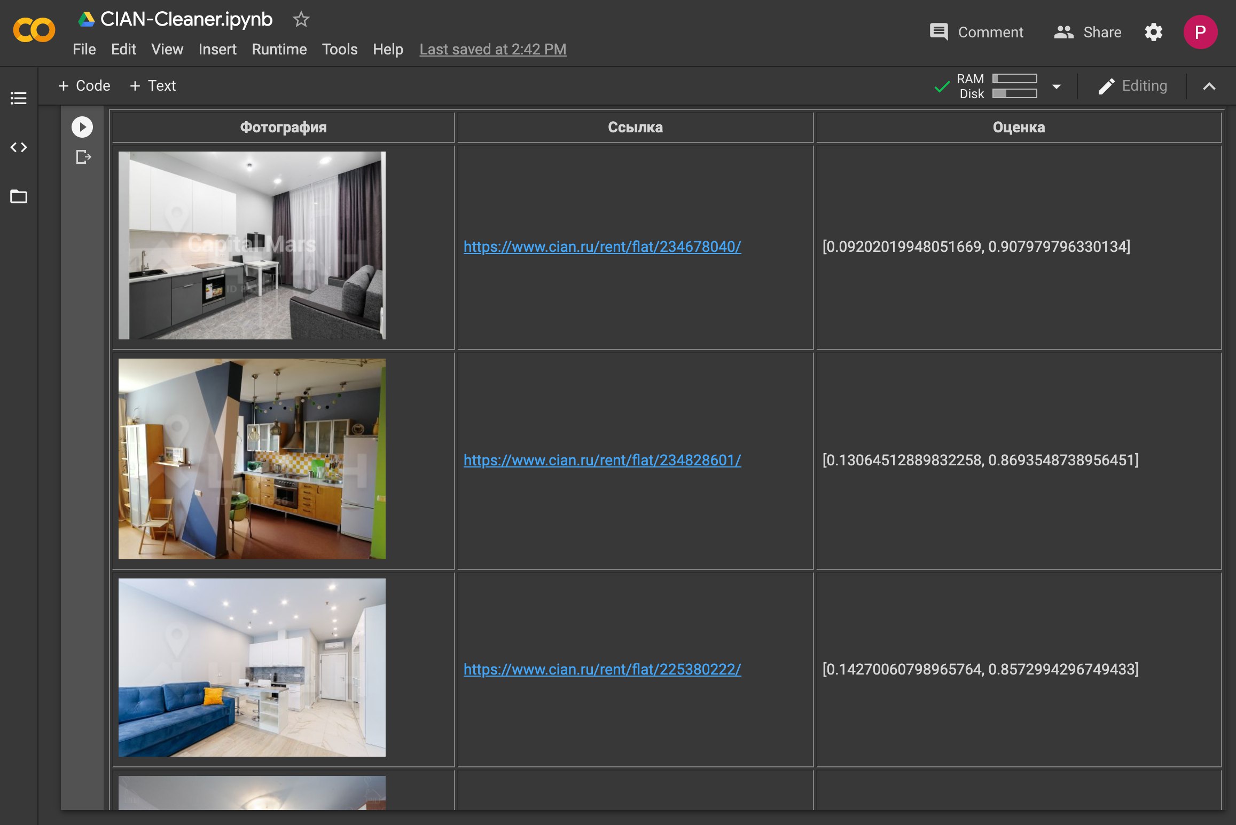Open the Insert menu
The image size is (1236, 825).
[x=217, y=49]
